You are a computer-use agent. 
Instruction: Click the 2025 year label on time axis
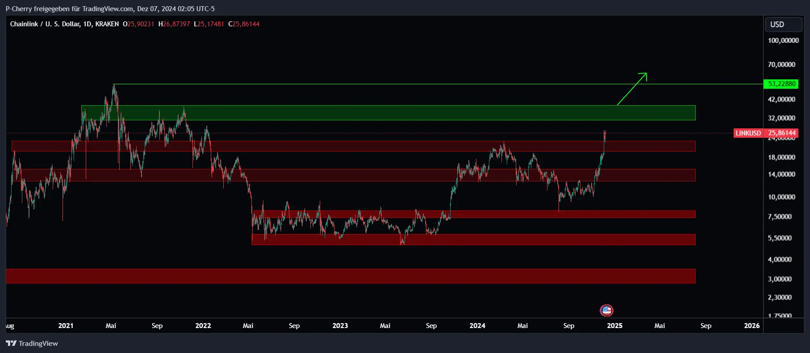pyautogui.click(x=615, y=326)
